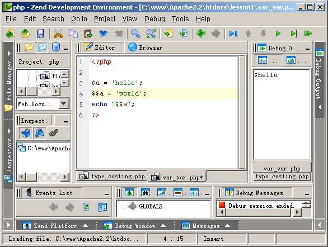Expand the Zend Platform bottom panel
This screenshot has width=328, height=247.
point(55,226)
